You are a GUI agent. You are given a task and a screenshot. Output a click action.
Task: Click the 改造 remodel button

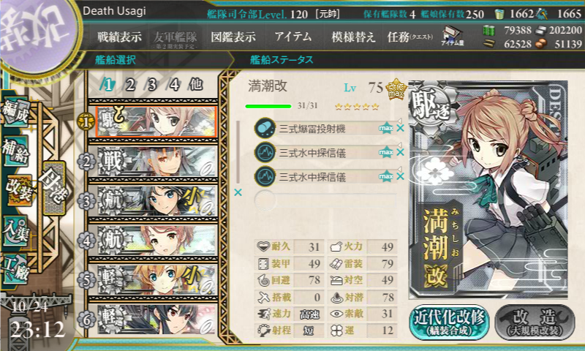pos(535,322)
